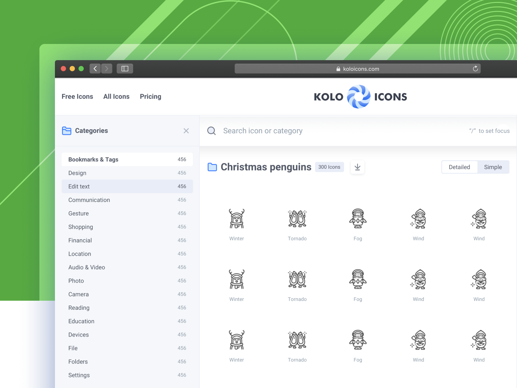
Task: Open the Devices category
Action: 127,335
